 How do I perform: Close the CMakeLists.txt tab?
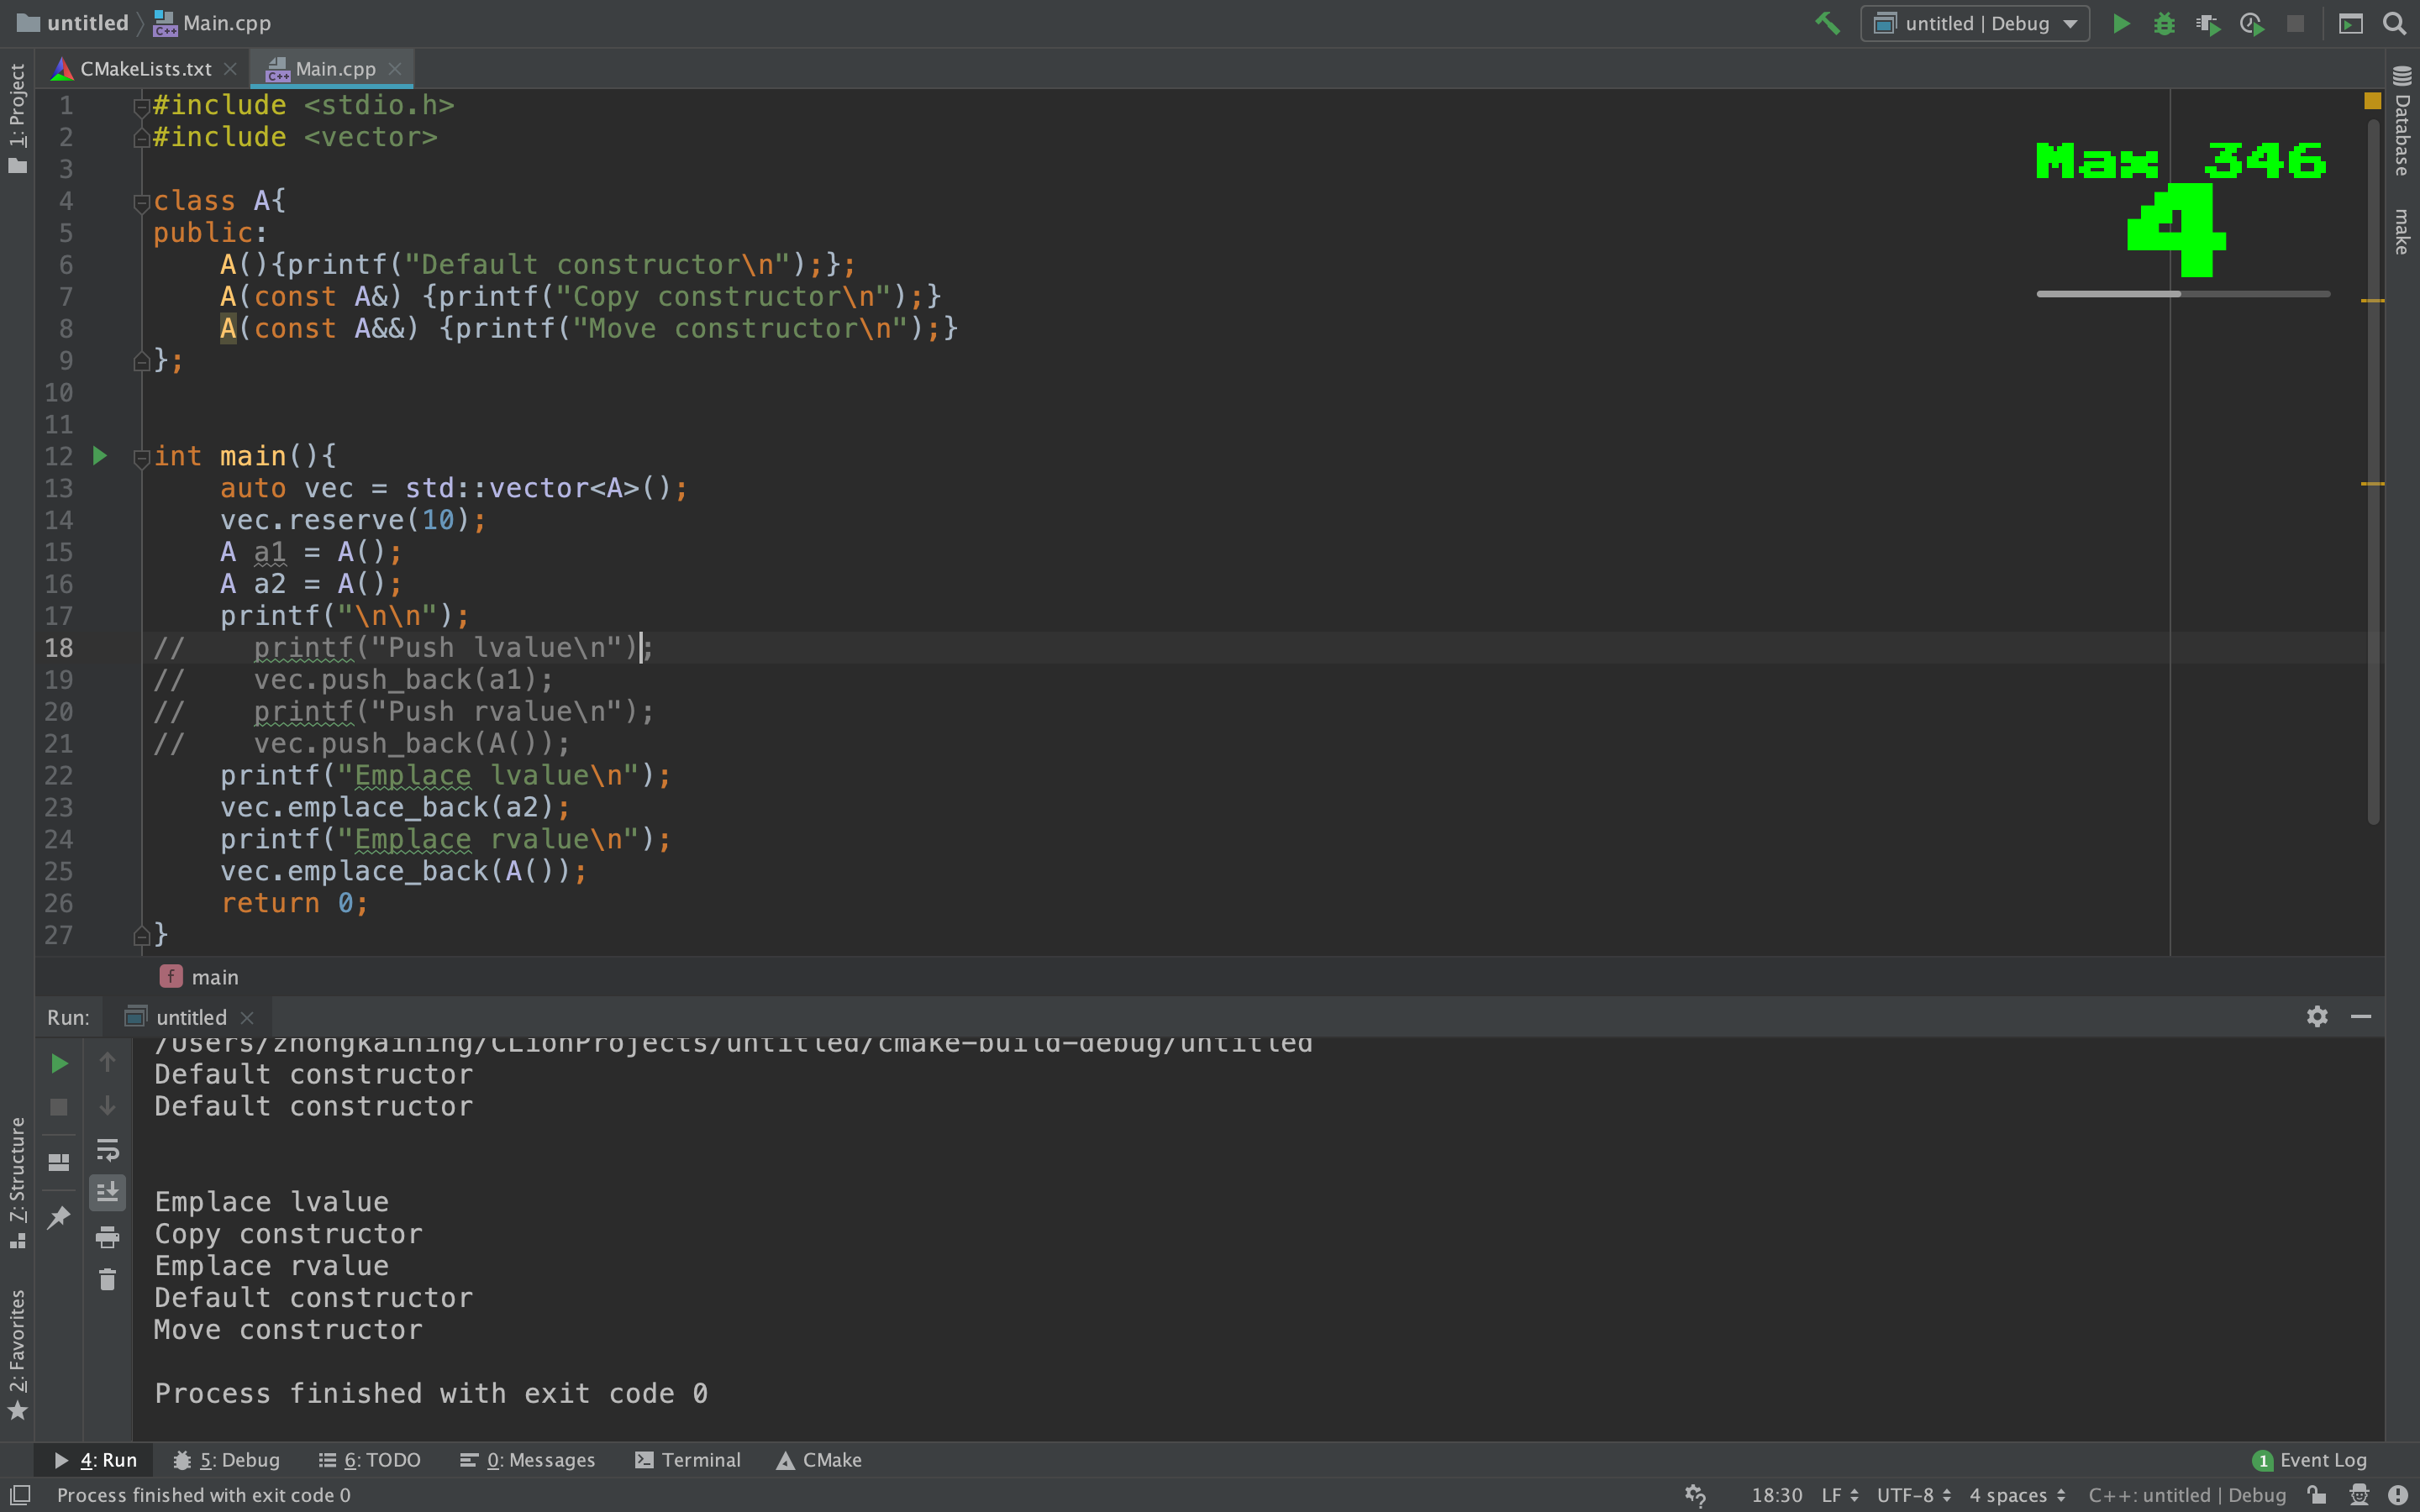(230, 68)
